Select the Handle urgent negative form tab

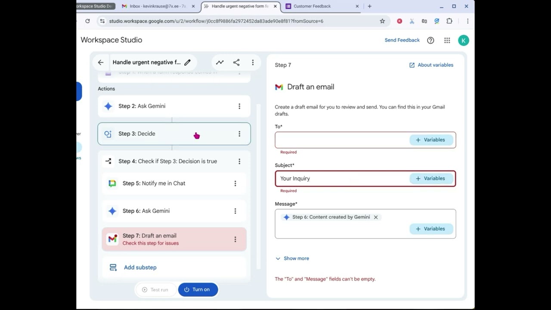click(x=240, y=6)
